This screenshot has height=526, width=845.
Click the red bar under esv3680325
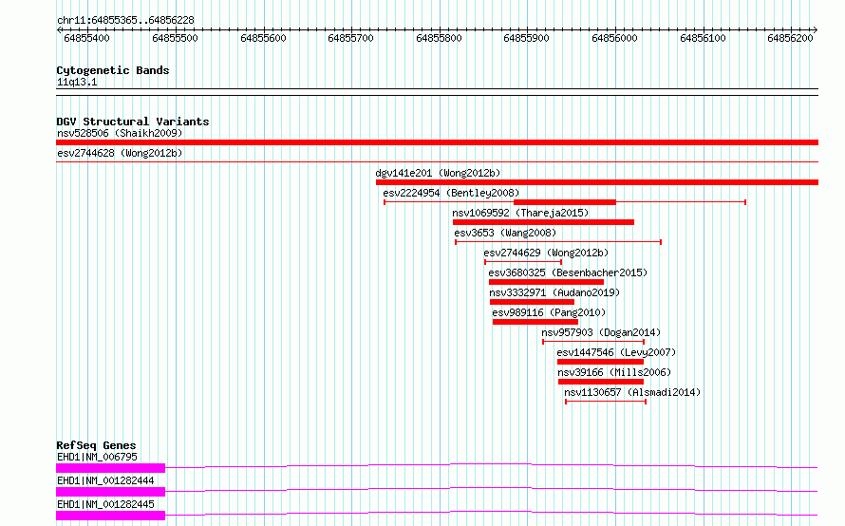[547, 282]
